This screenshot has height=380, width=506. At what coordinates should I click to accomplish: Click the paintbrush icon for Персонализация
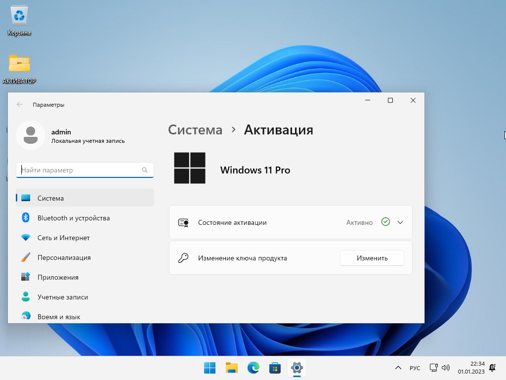pyautogui.click(x=26, y=257)
